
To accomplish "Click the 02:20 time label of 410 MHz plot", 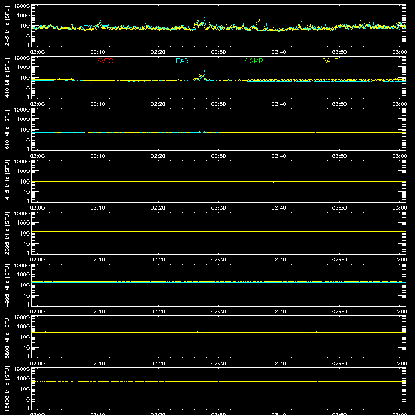I will tap(158, 104).
